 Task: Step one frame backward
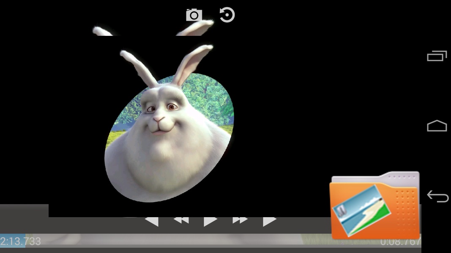pyautogui.click(x=152, y=221)
